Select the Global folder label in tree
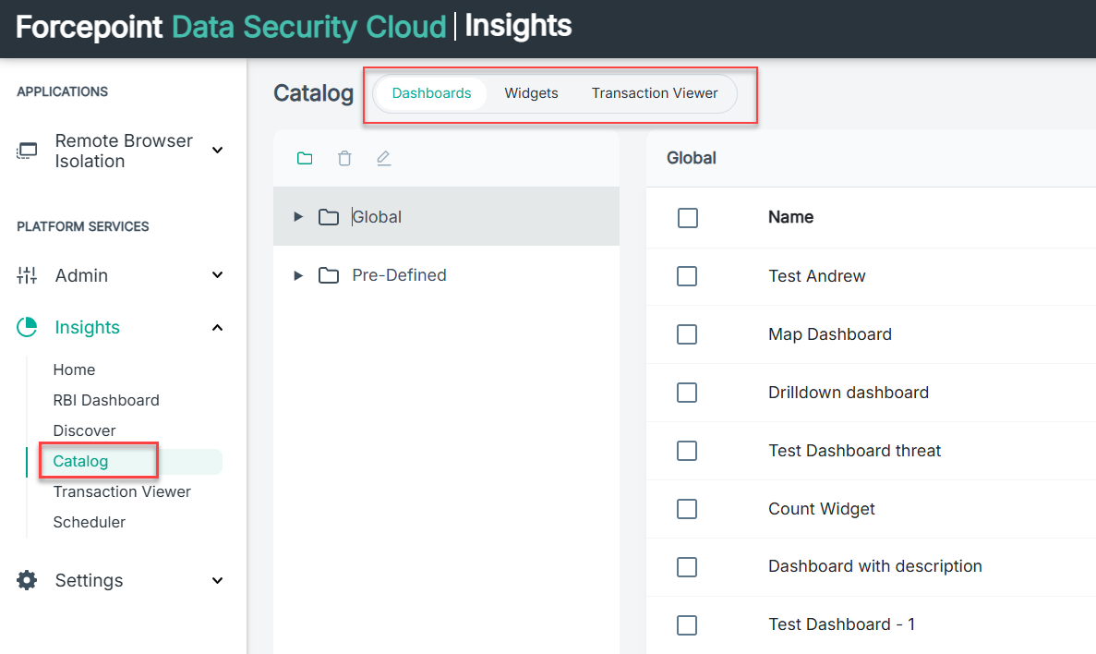Image resolution: width=1096 pixels, height=654 pixels. click(377, 217)
